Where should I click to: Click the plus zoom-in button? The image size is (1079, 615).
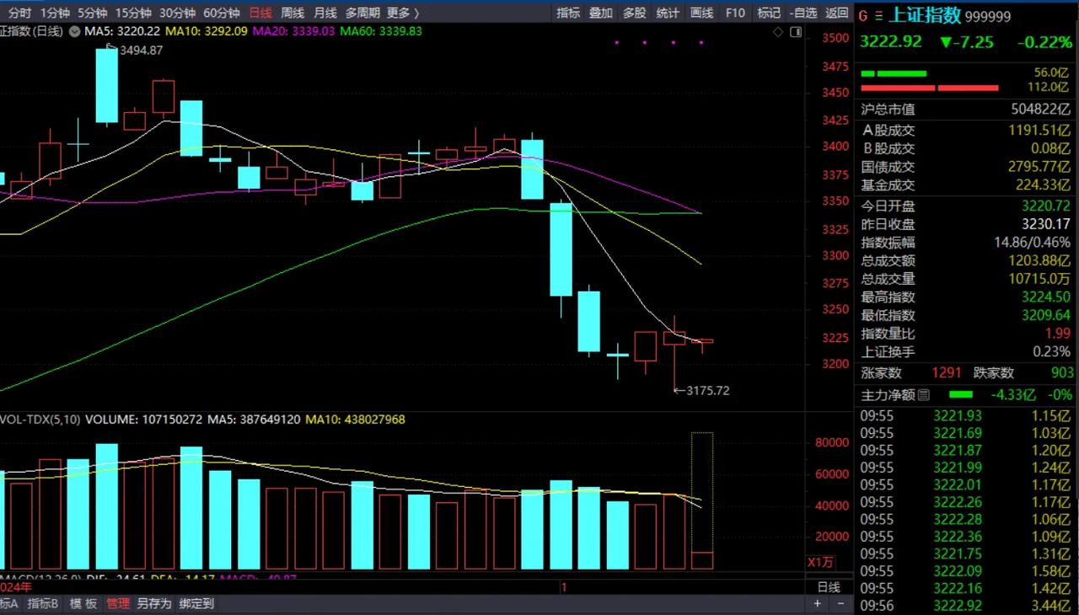tap(818, 603)
